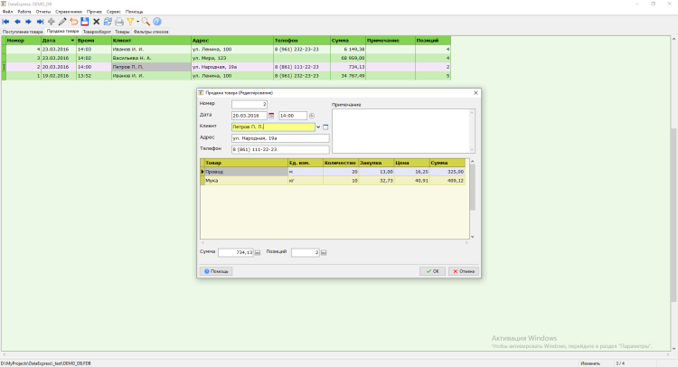
Task: Click the Клиент field with Петров П. П.
Action: 273,127
